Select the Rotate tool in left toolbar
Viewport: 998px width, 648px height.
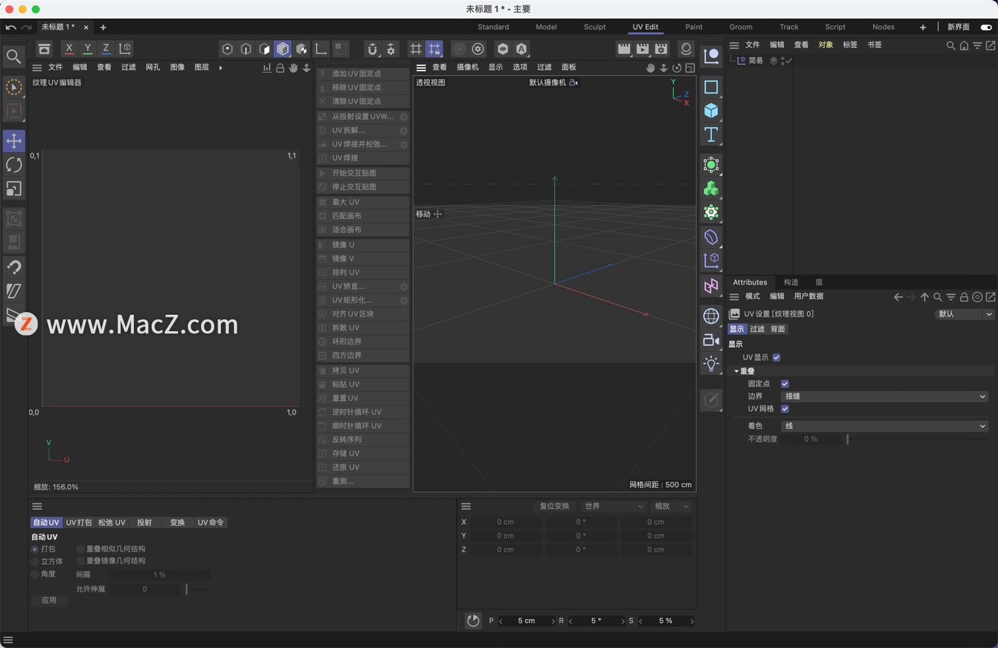(x=14, y=165)
